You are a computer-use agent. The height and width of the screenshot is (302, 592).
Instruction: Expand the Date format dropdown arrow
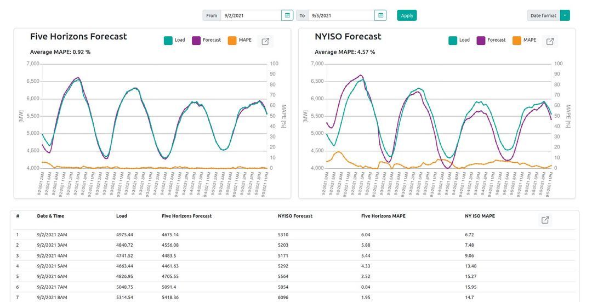[x=565, y=15]
